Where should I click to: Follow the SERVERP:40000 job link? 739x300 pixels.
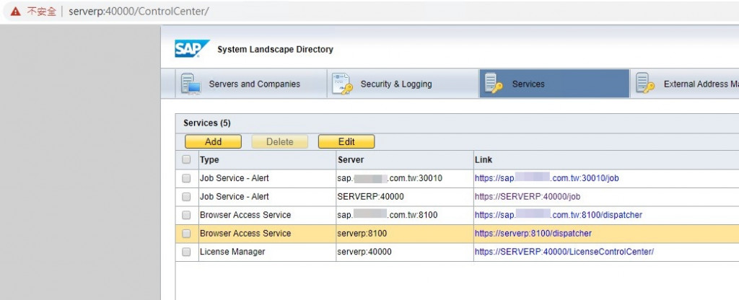(x=527, y=197)
